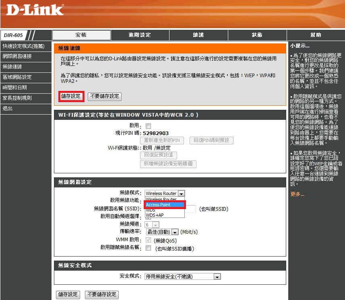Click the 更多... link
The height and width of the screenshot is (300, 345).
point(297,194)
